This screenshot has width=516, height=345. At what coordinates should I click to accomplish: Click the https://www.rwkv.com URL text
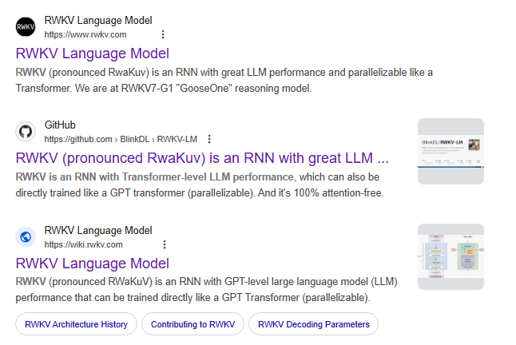point(85,34)
